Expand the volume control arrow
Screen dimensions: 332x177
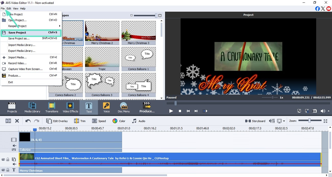click(328, 111)
